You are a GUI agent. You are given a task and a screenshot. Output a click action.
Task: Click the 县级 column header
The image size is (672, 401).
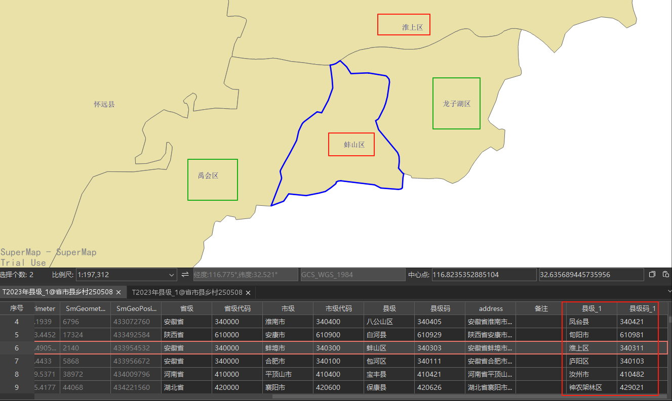pyautogui.click(x=389, y=308)
